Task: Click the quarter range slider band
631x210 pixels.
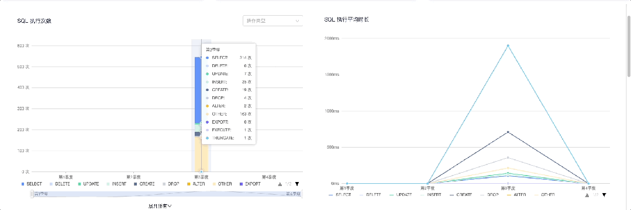Action: (x=167, y=194)
